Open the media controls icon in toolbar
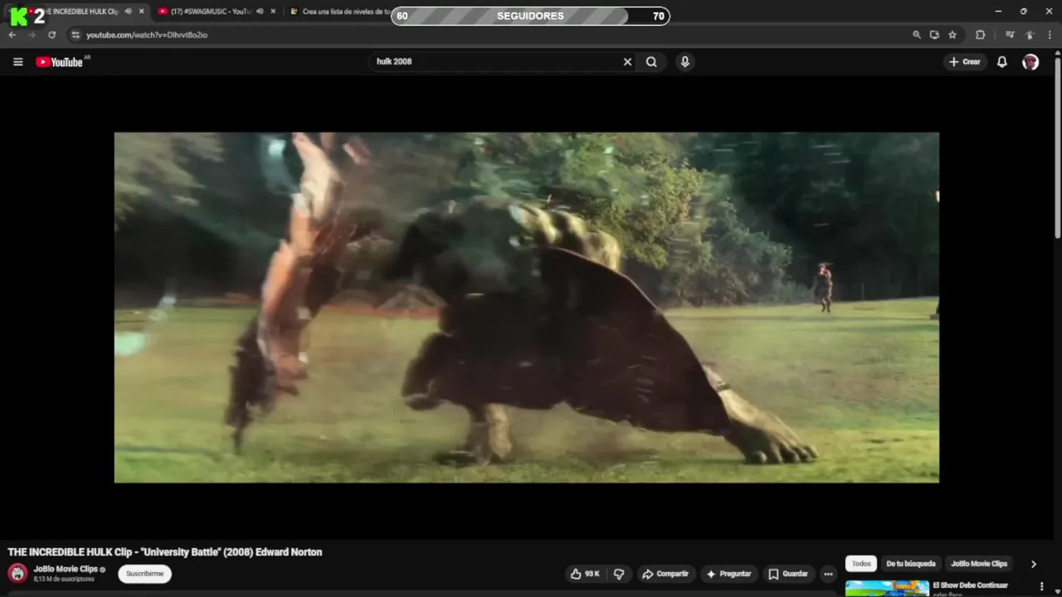Image resolution: width=1062 pixels, height=597 pixels. [1010, 35]
